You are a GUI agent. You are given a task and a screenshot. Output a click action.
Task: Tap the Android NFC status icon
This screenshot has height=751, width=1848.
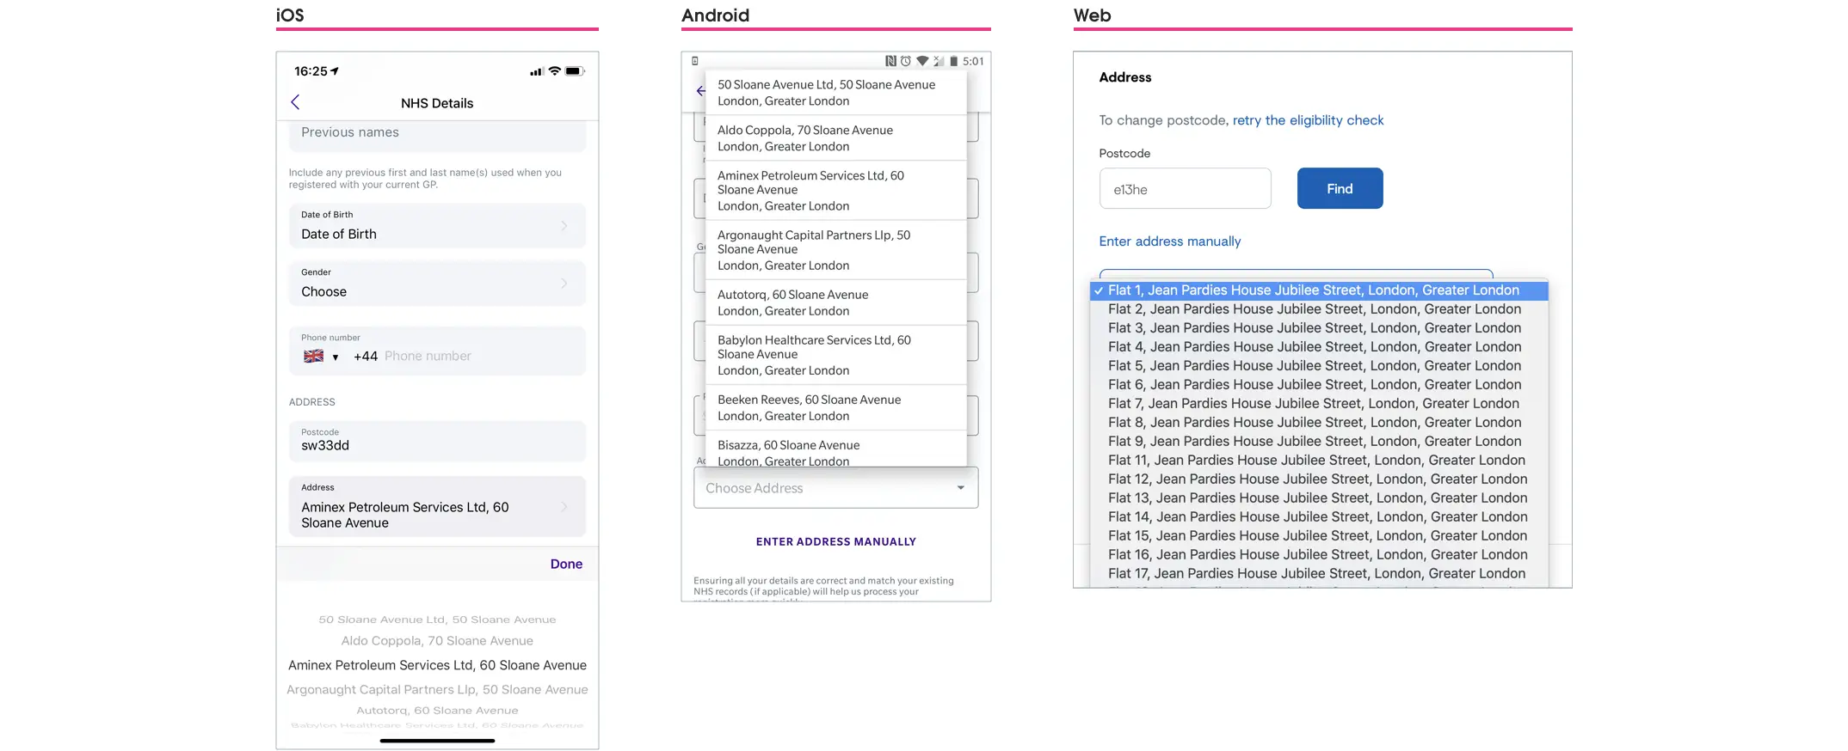[x=890, y=61]
